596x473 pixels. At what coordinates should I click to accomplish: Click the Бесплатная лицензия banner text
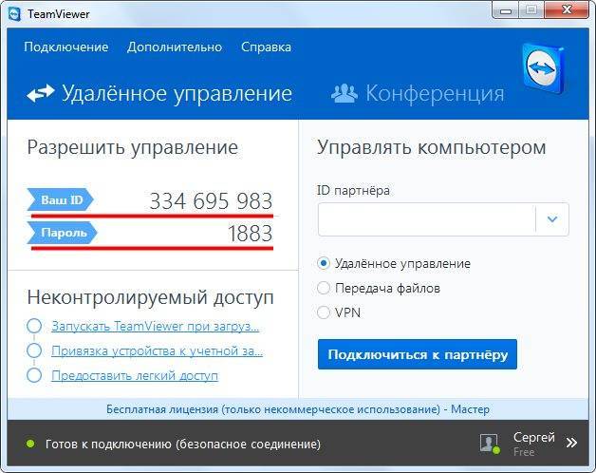coord(298,409)
